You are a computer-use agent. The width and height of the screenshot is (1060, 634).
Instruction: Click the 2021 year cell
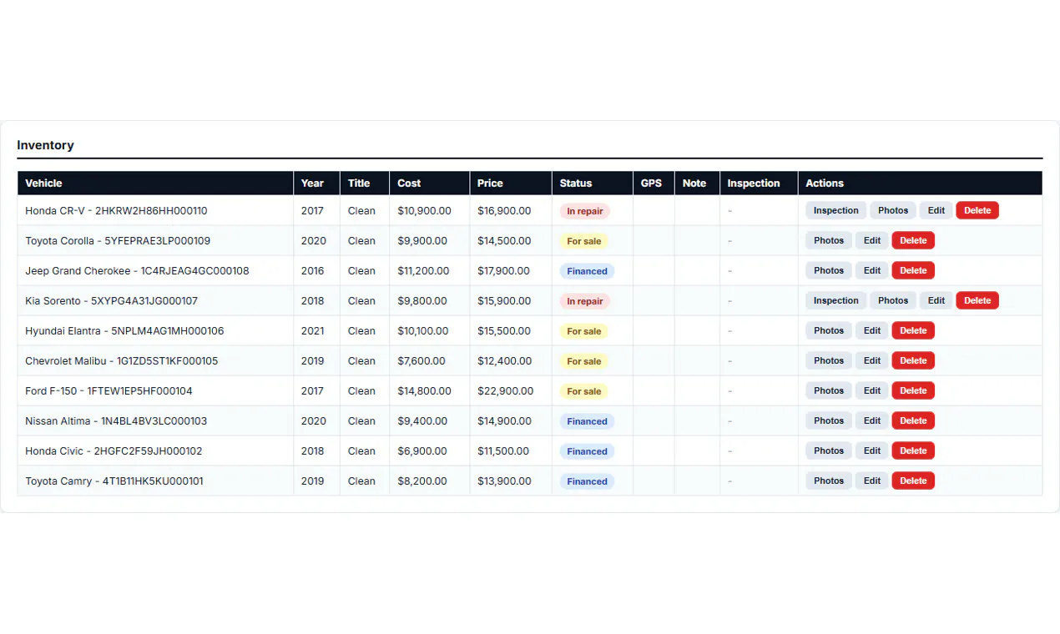click(316, 330)
